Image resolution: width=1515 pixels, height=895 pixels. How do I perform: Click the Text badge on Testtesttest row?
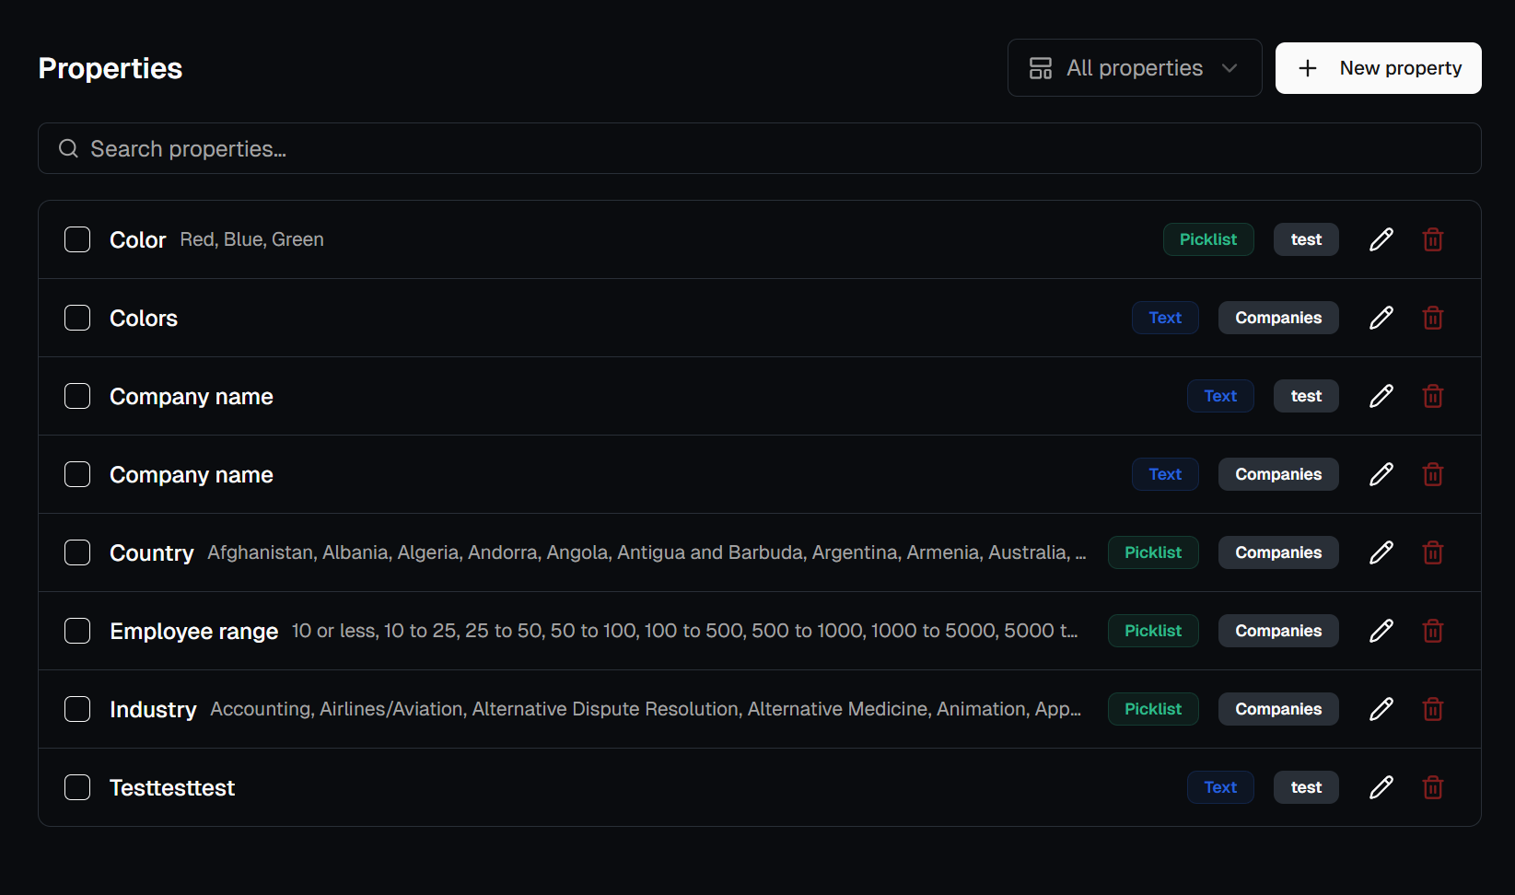[1219, 787]
